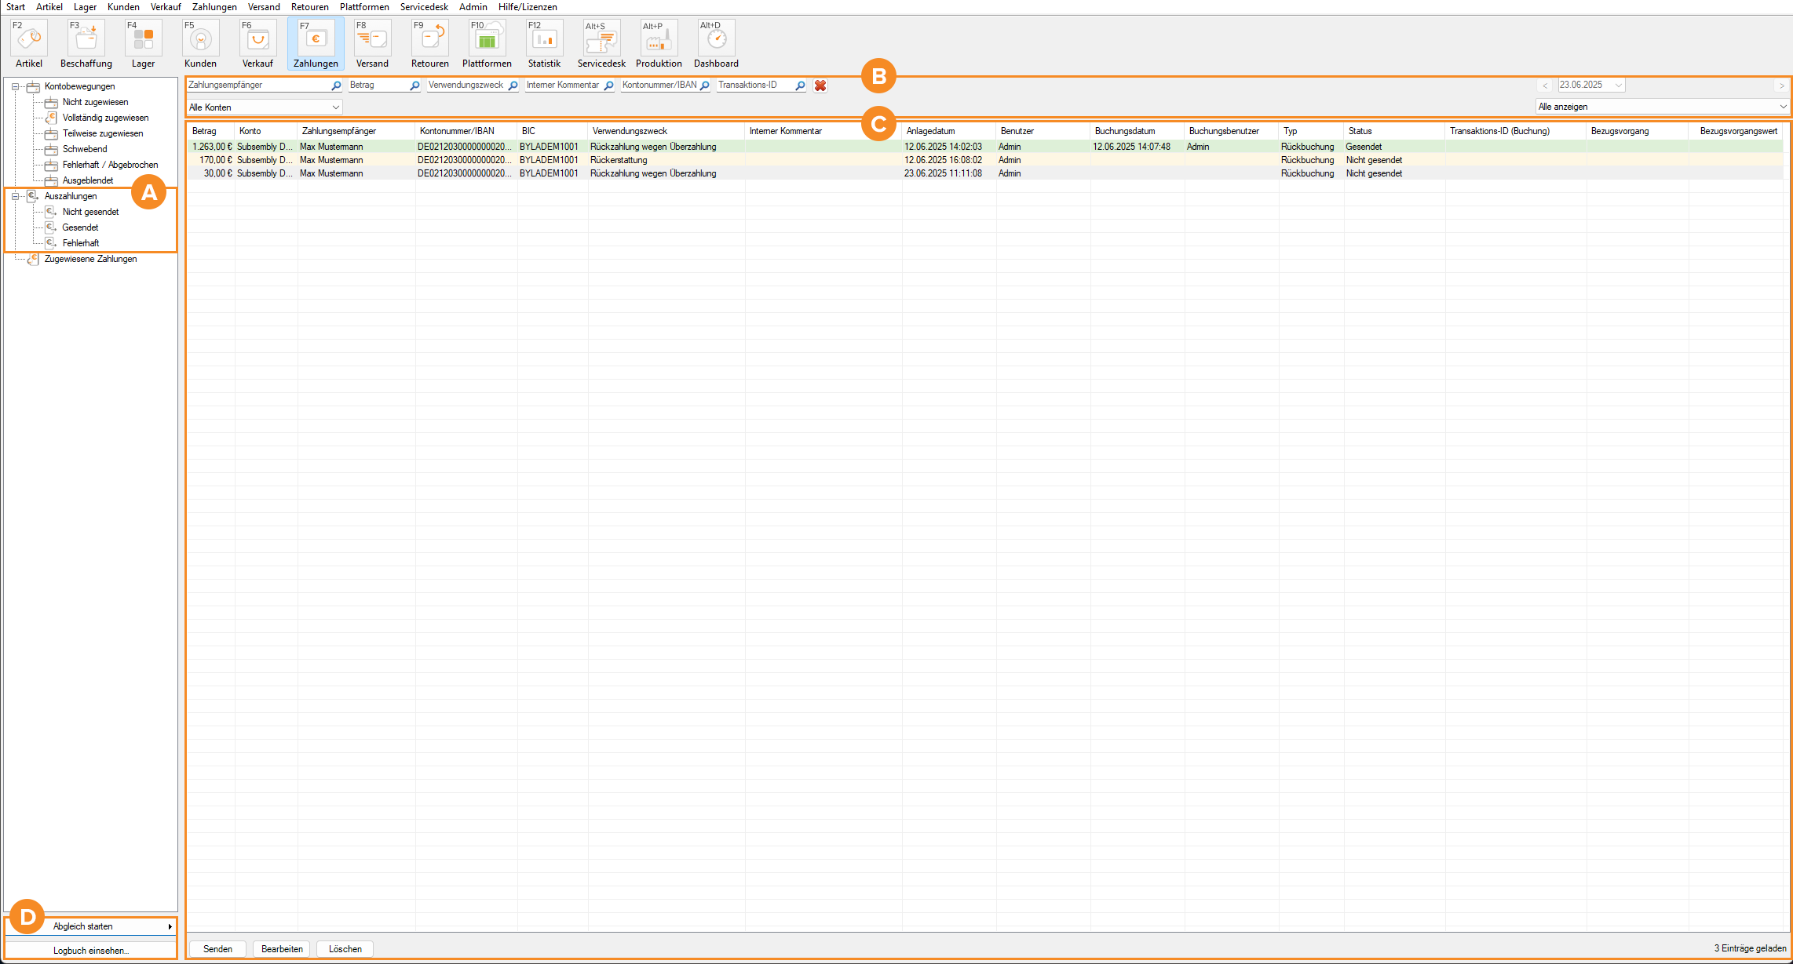Click the Senden button
The width and height of the screenshot is (1793, 964).
coord(217,949)
